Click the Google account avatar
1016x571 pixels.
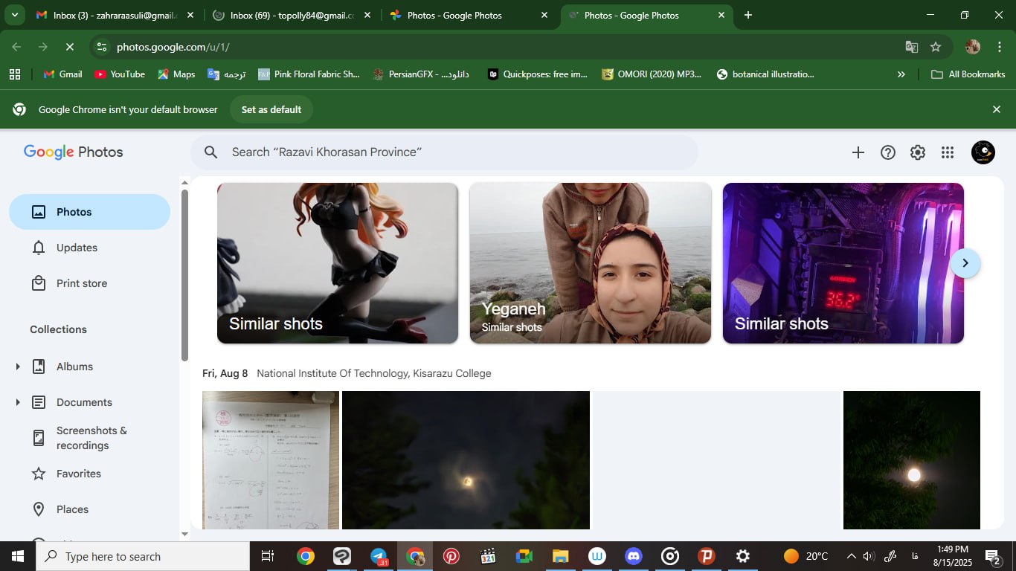(x=983, y=152)
